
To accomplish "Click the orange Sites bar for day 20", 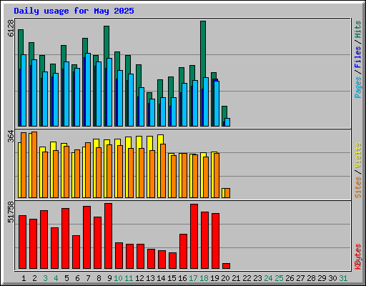I will [x=227, y=193].
